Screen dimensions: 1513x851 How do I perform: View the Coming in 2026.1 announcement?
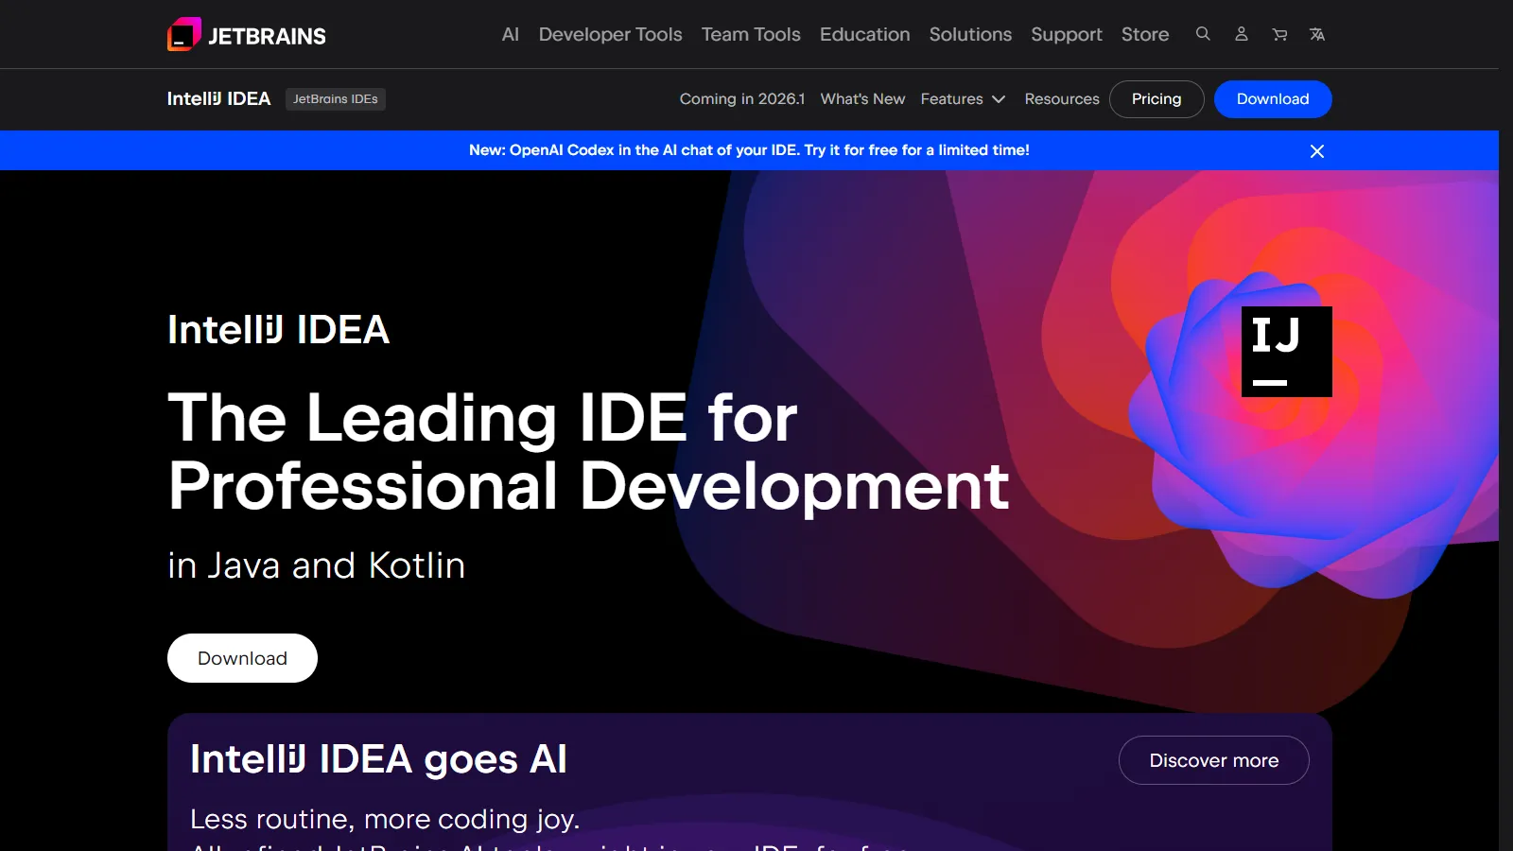tap(742, 98)
